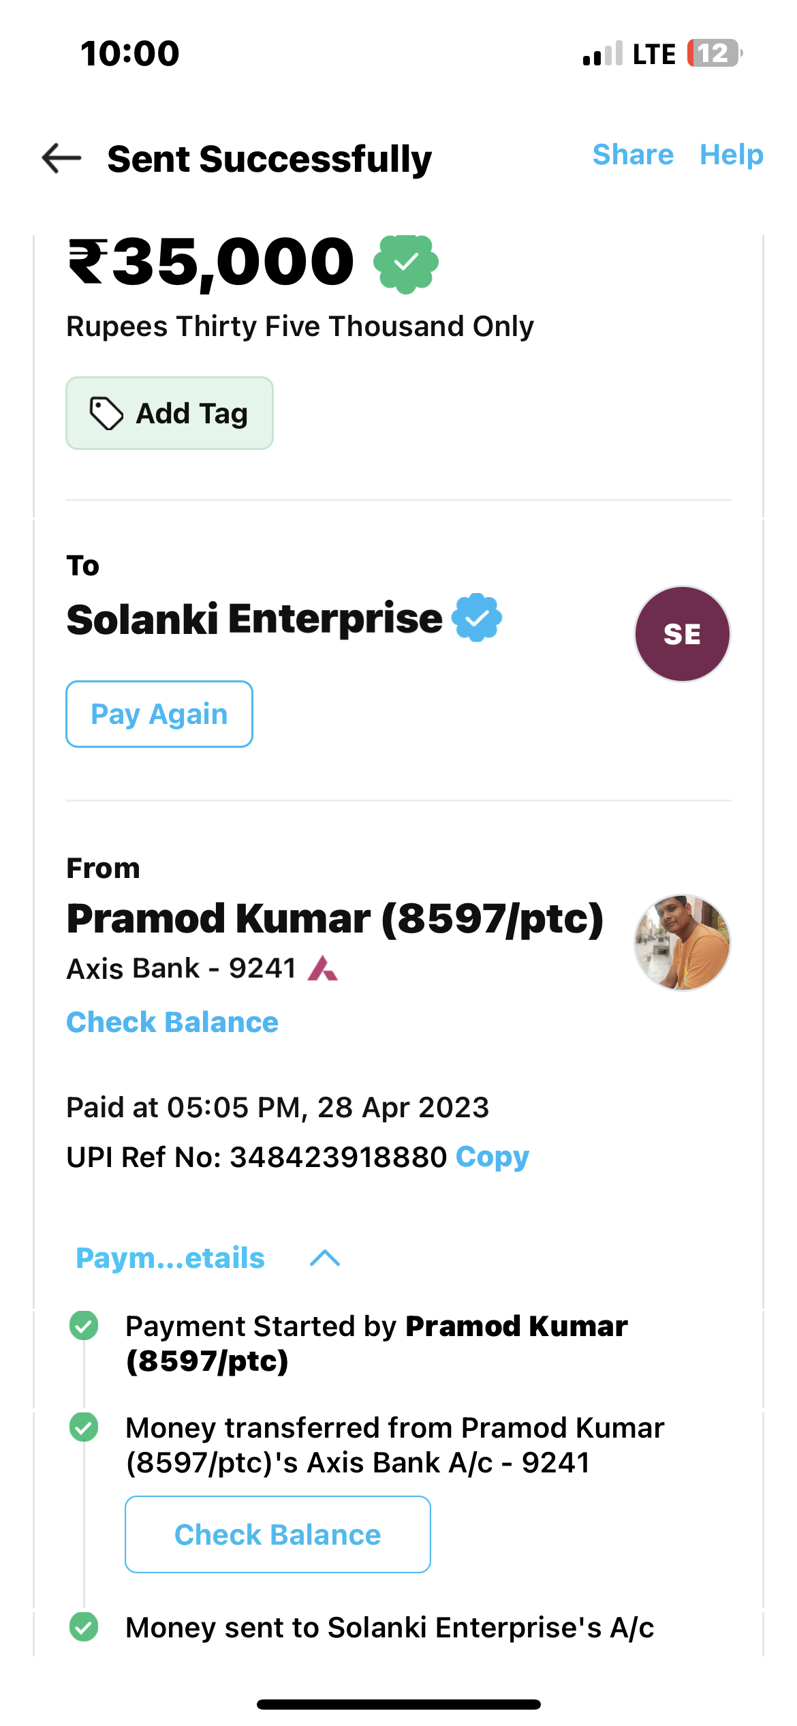Tap the Payment Started green checkmark
This screenshot has height=1726, width=797.
[x=84, y=1326]
